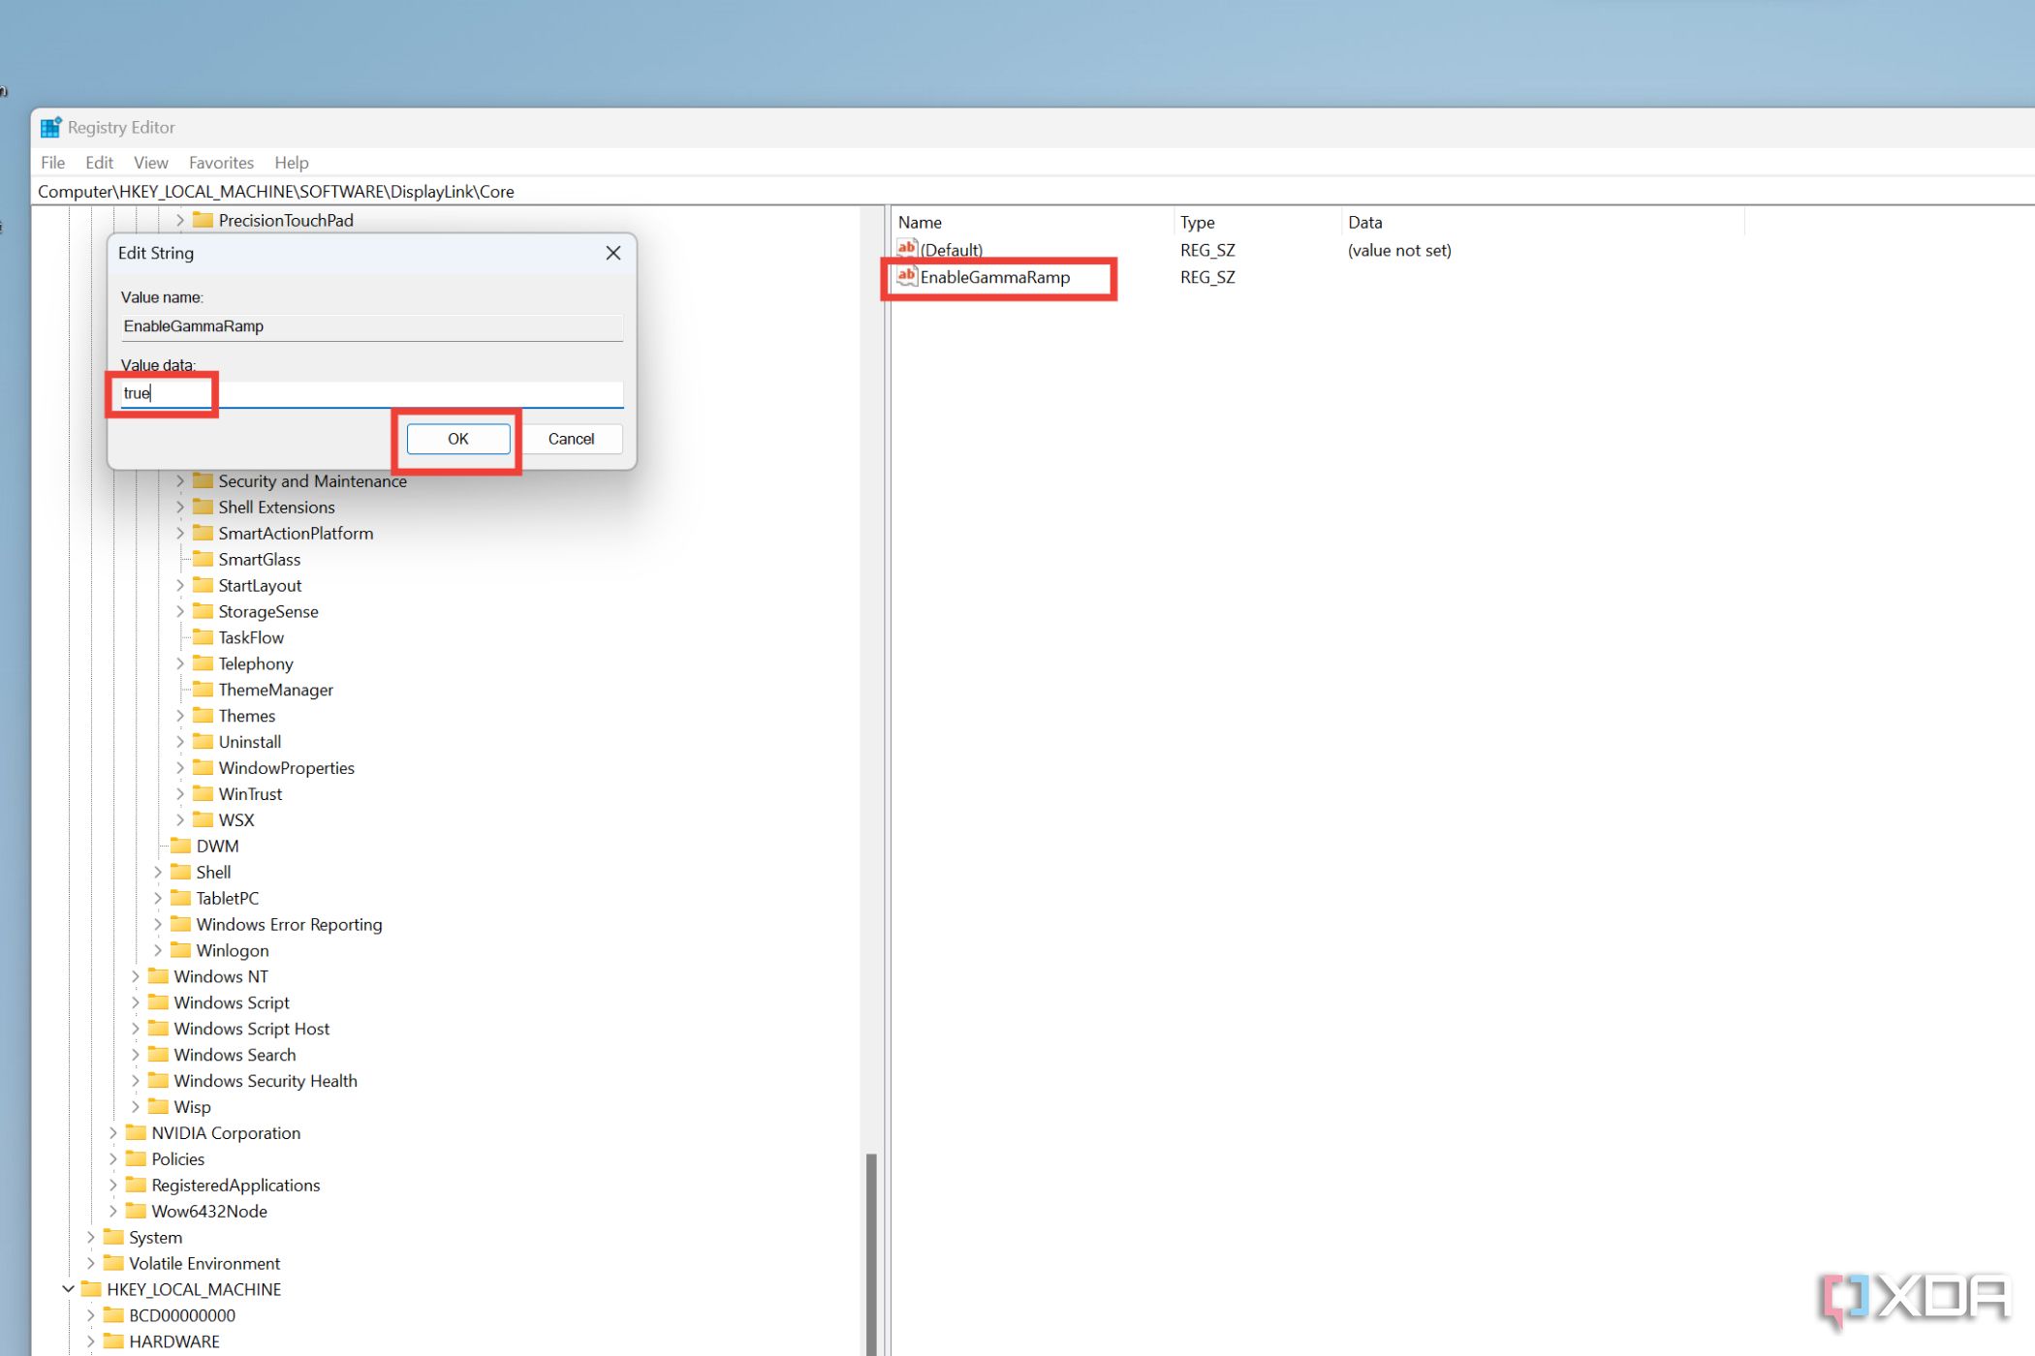Click Cancel to discard the edit

click(571, 438)
